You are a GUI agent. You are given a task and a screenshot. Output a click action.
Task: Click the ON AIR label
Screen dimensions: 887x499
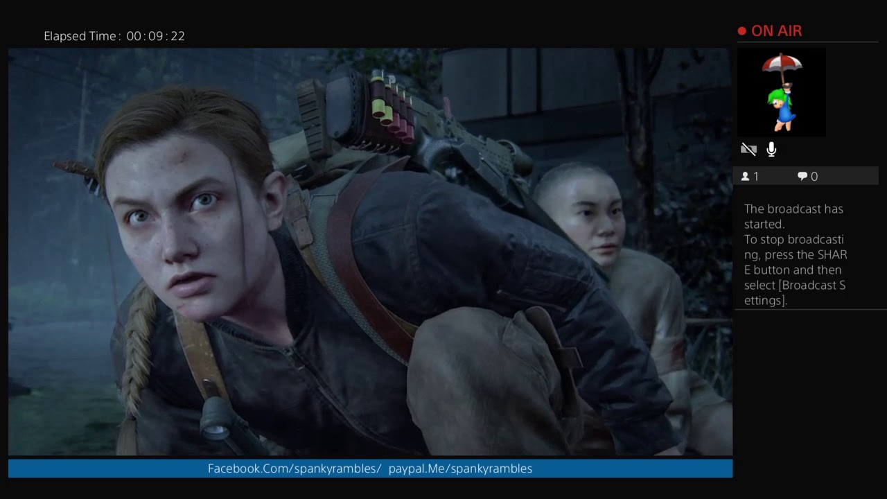tap(776, 31)
